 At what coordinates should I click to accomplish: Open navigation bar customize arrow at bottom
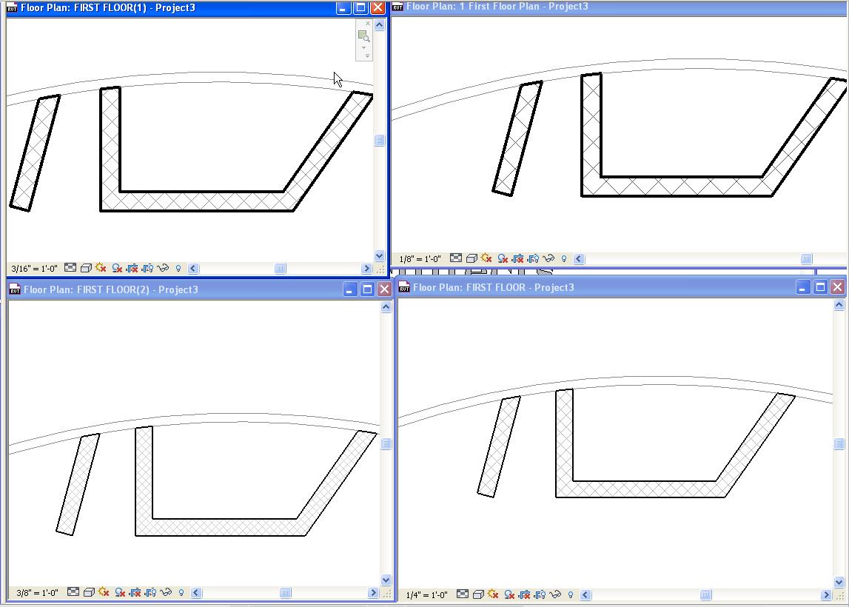point(367,56)
